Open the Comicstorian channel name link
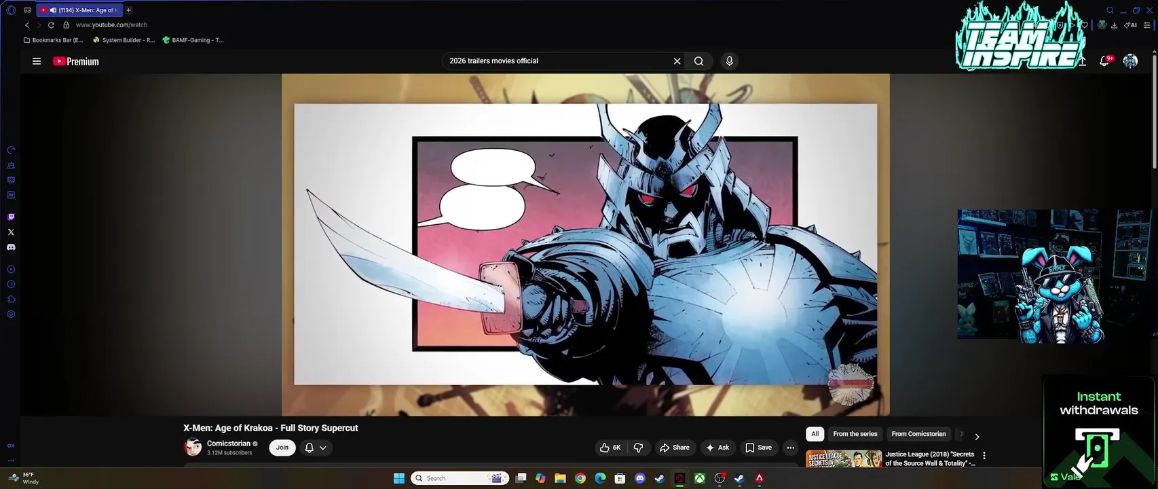The height and width of the screenshot is (489, 1158). (x=229, y=443)
